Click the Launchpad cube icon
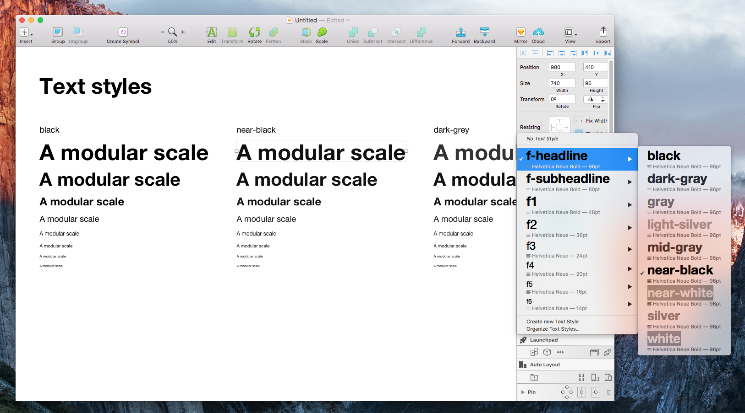745x413 pixels. 547,352
